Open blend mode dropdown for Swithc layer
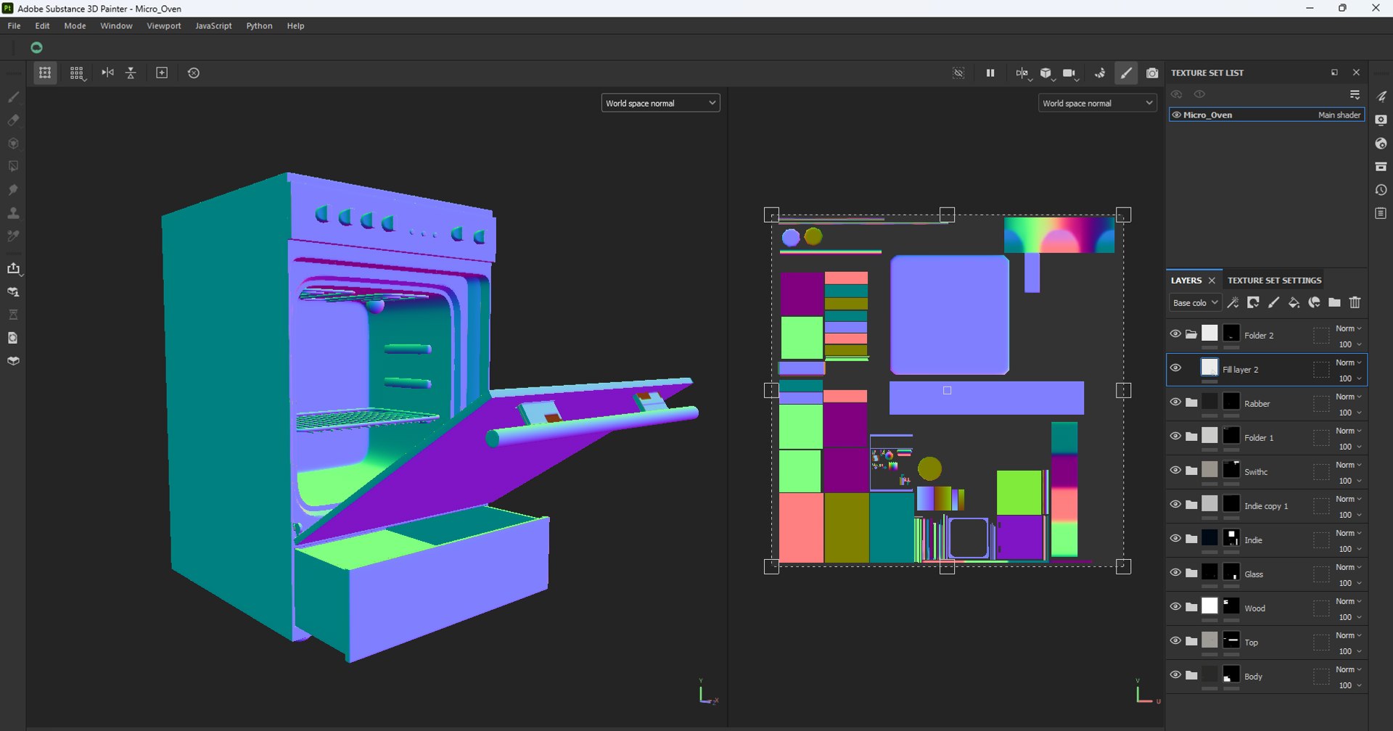 1349,464
